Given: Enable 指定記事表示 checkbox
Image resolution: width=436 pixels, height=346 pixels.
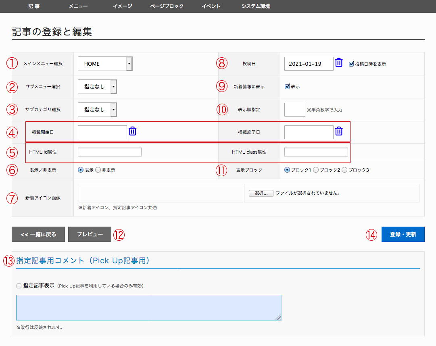Looking at the screenshot, I should 19,286.
